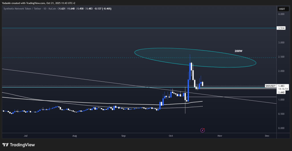Click the 3.000 price axis label
The height and width of the screenshot is (151, 292).
281,43
